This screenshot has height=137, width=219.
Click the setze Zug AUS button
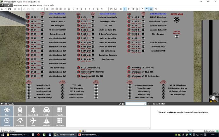coord(177,20)
